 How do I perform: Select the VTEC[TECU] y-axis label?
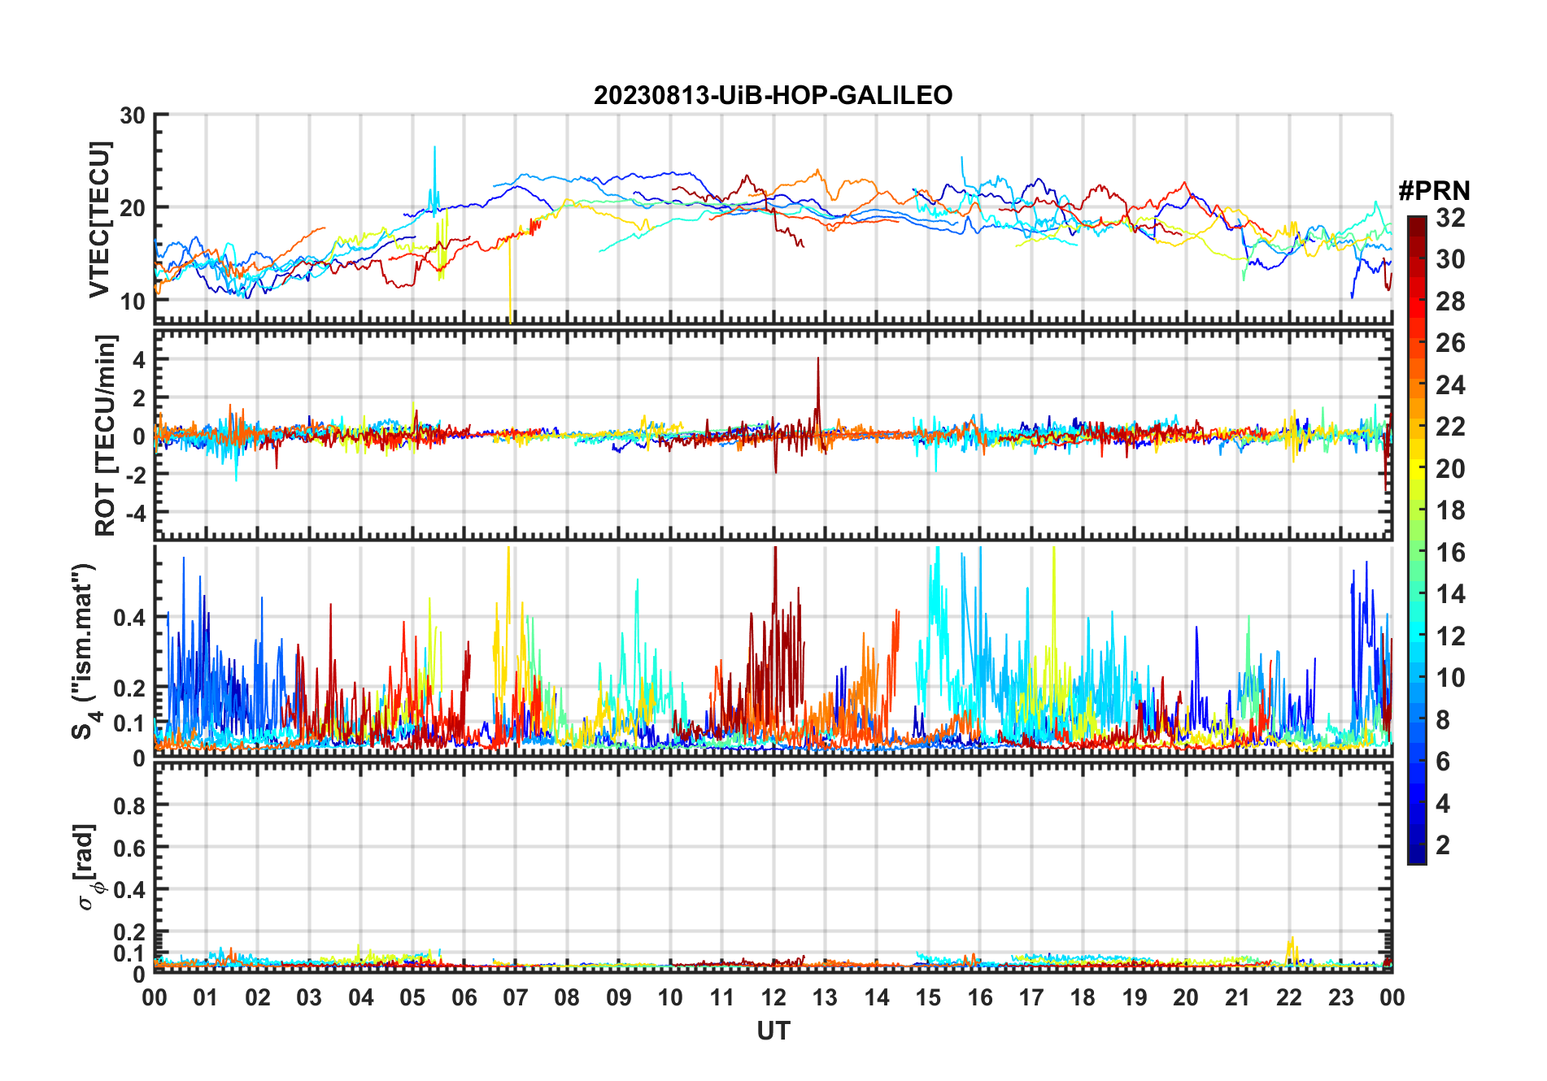[99, 219]
